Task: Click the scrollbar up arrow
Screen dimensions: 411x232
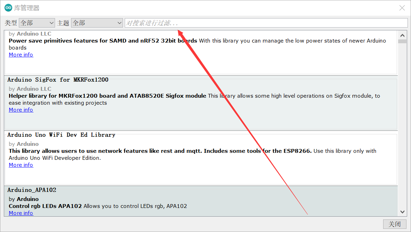Action: coord(402,35)
